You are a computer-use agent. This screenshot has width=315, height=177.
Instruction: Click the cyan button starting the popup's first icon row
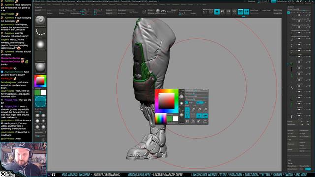[187, 110]
